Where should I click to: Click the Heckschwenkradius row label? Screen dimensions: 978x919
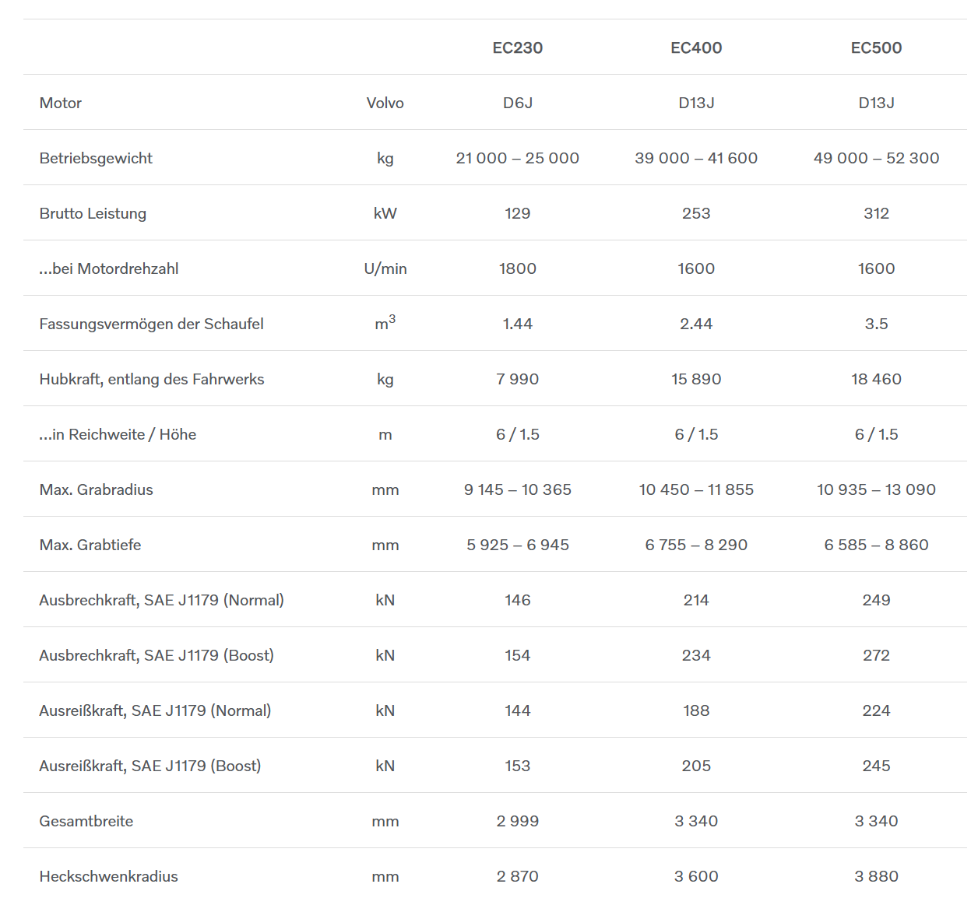click(x=108, y=876)
